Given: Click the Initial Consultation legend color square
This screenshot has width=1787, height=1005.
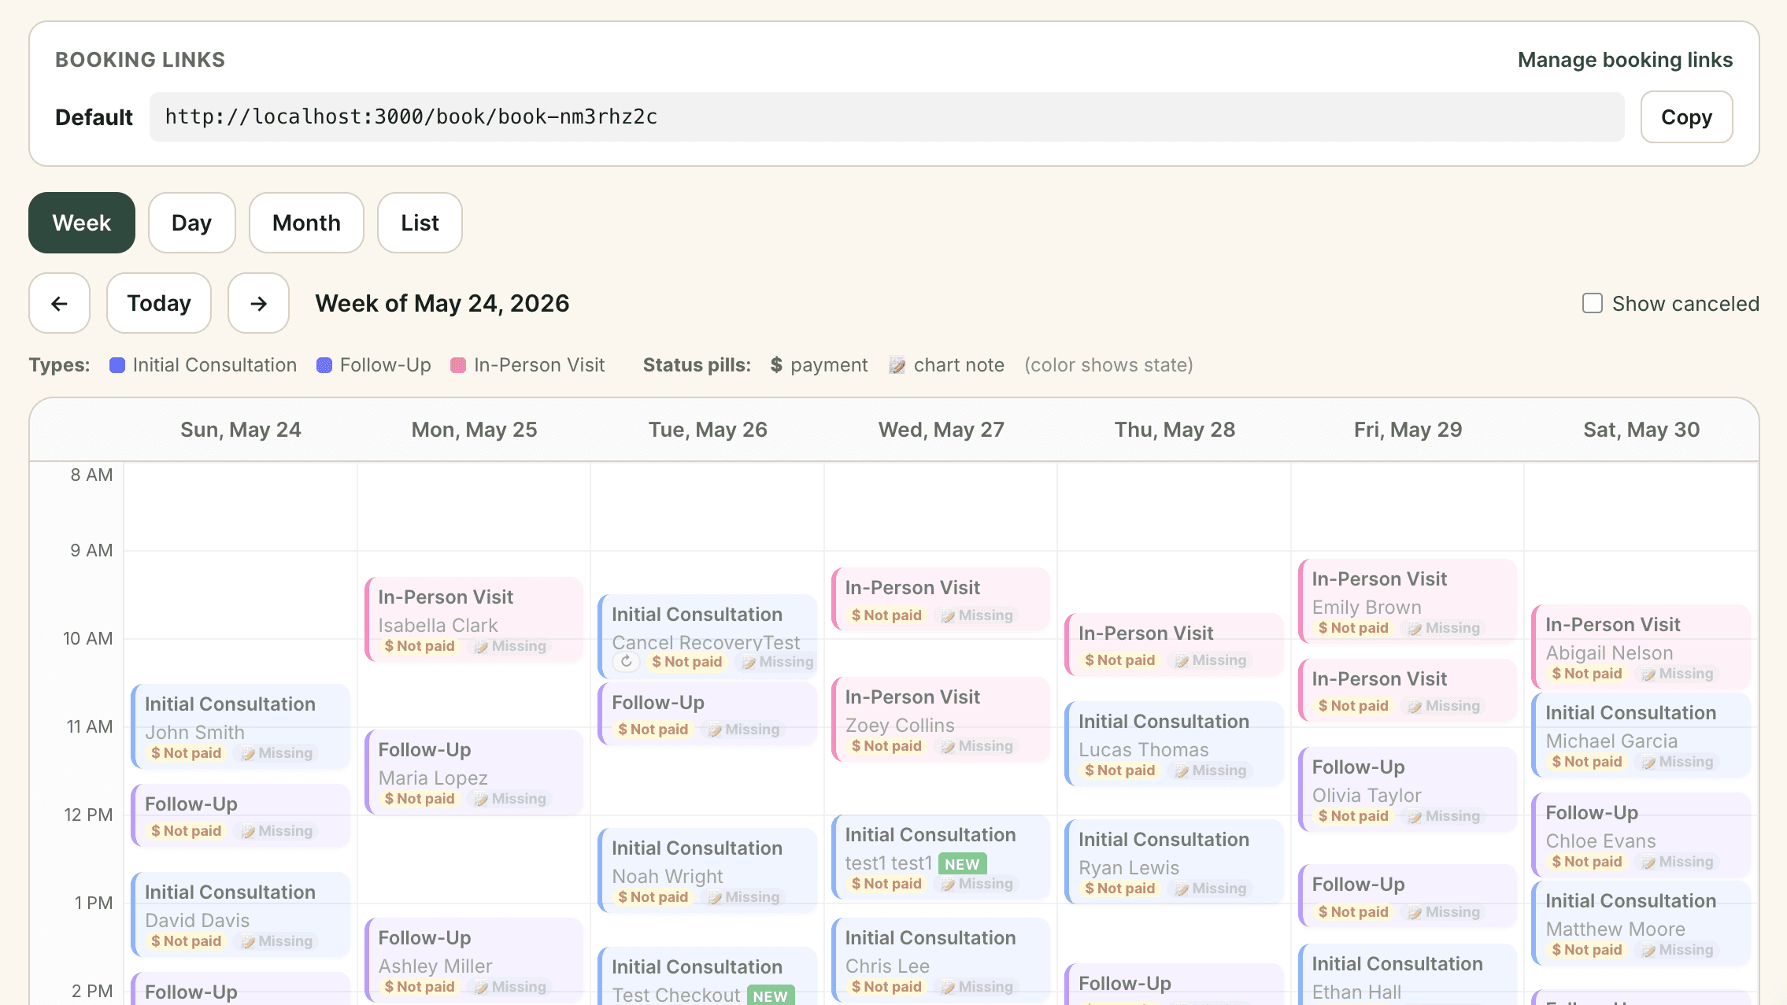Looking at the screenshot, I should [x=117, y=365].
